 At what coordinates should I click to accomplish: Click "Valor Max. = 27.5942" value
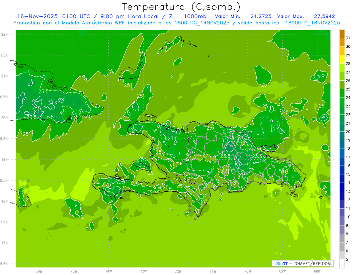[306, 16]
